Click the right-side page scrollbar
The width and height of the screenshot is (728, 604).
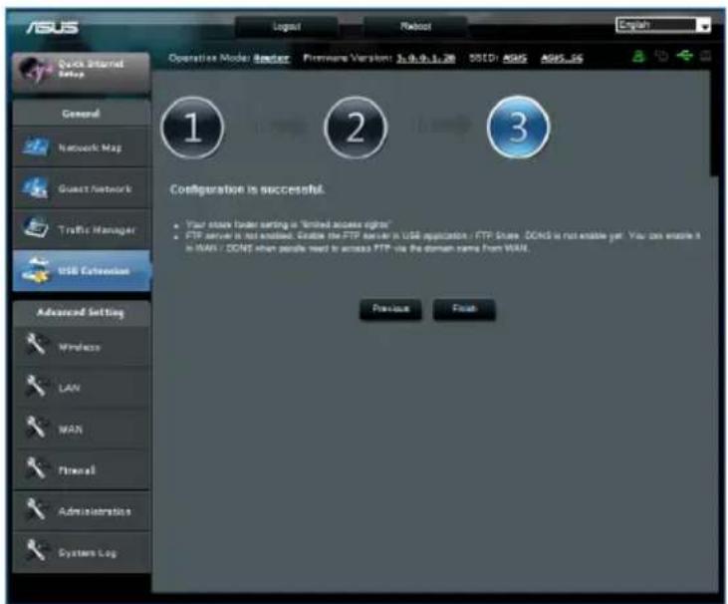point(714,124)
